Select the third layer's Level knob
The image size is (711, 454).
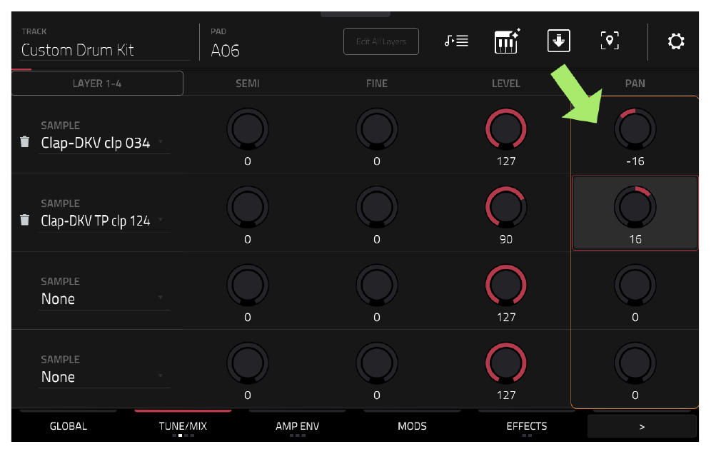point(506,286)
